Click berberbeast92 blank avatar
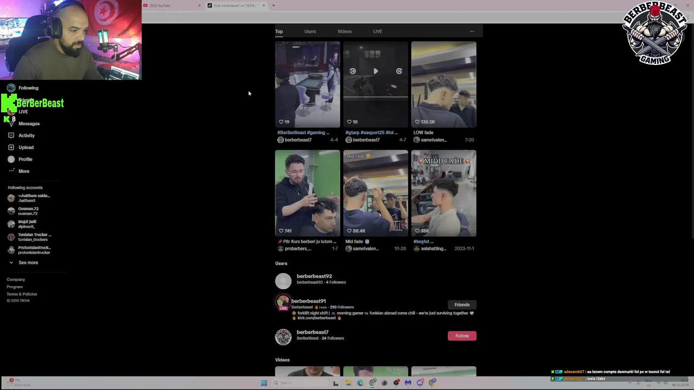This screenshot has height=390, width=694. 283,281
